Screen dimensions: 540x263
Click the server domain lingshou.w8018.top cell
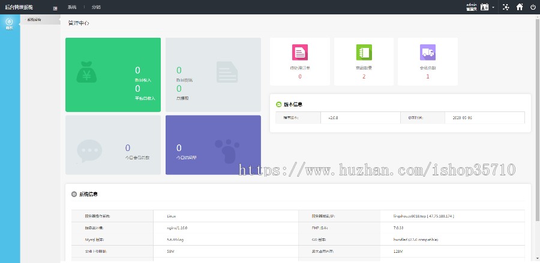[x=424, y=216]
